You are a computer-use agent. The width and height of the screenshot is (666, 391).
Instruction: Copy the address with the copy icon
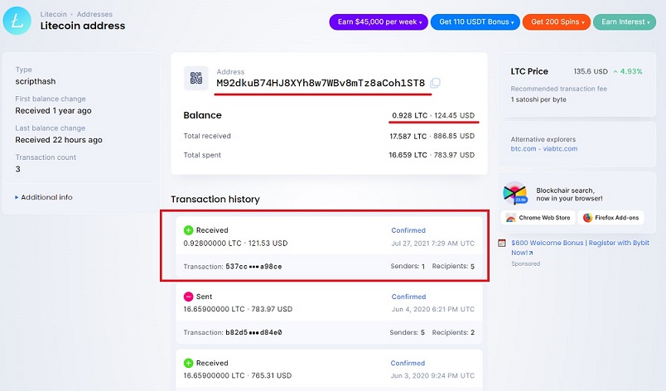(435, 83)
